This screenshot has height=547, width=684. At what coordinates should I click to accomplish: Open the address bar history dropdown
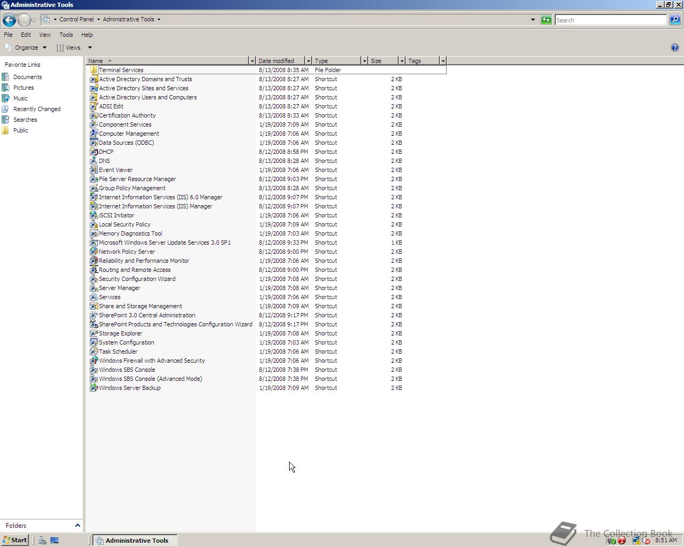(x=533, y=20)
